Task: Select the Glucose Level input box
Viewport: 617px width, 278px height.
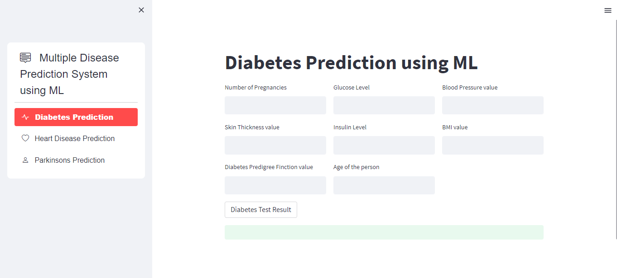Action: tap(384, 105)
